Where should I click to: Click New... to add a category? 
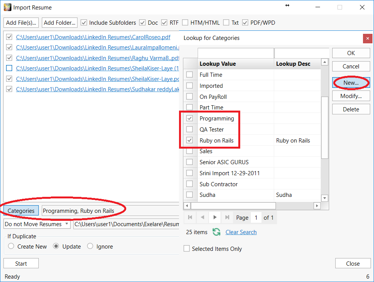(x=351, y=83)
